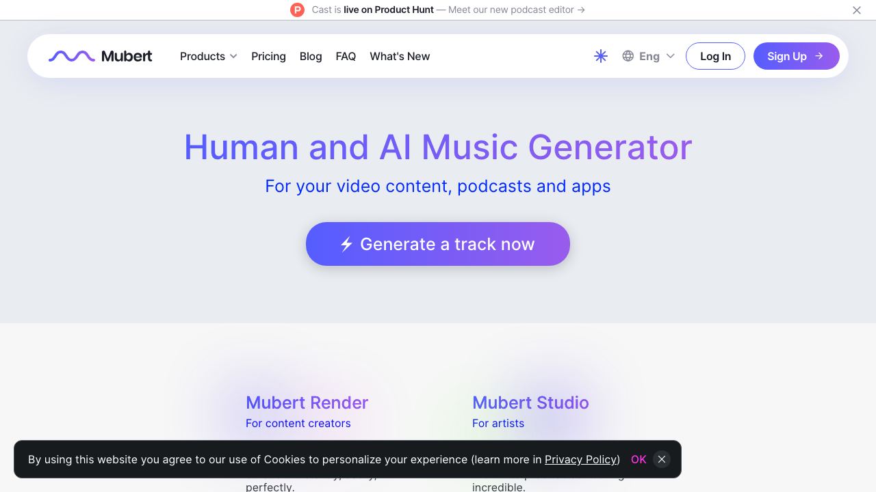The width and height of the screenshot is (876, 492).
Task: Click 'For your video content, podcasts and apps' text
Action: pos(438,186)
